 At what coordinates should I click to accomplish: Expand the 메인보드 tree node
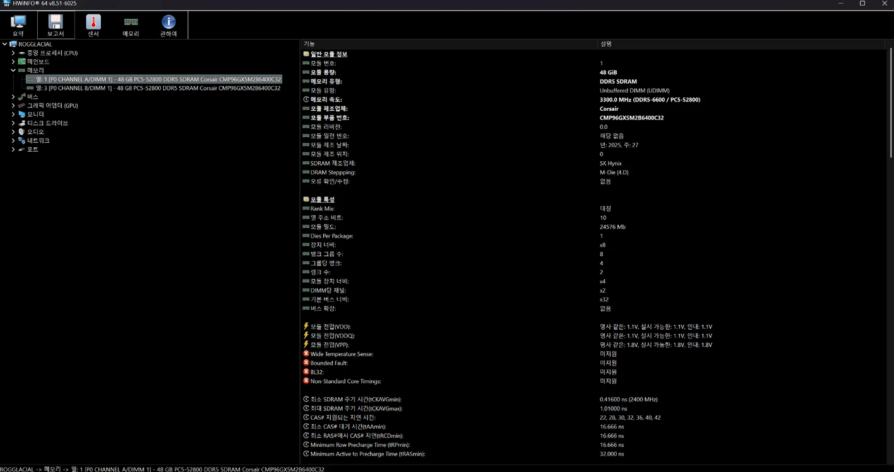(x=13, y=62)
